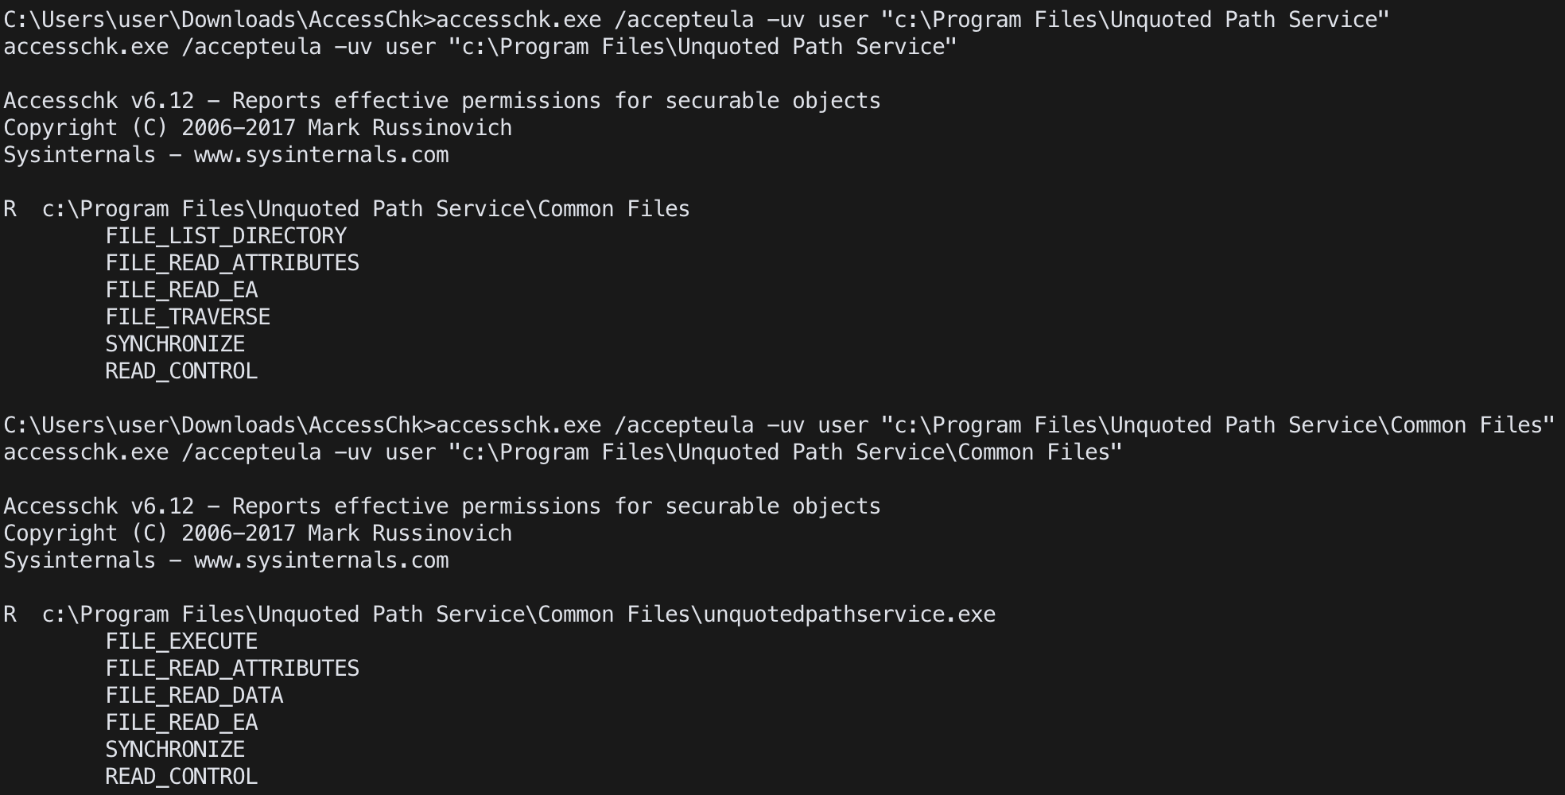This screenshot has height=795, width=1565.
Task: Click the Common Files directory result line
Action: pos(347,209)
